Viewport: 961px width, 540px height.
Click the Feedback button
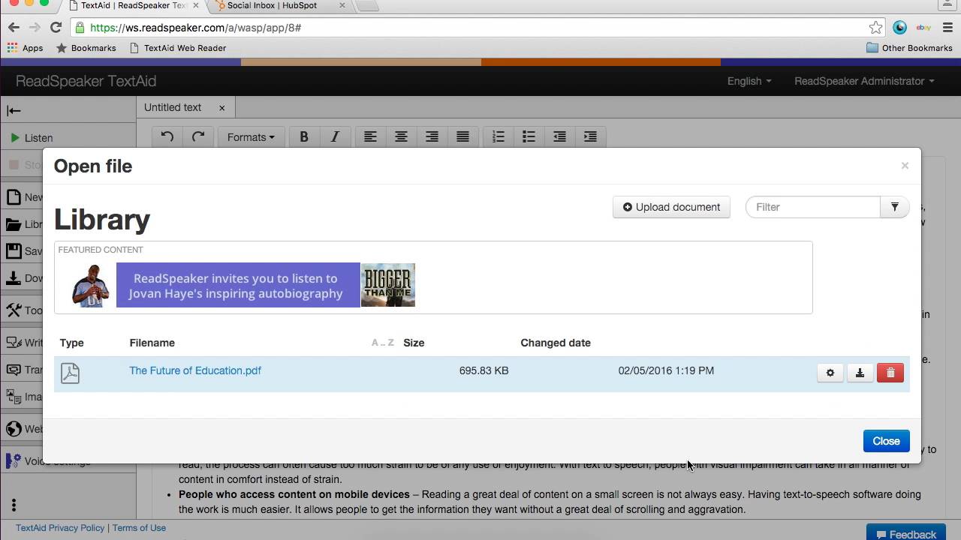pyautogui.click(x=905, y=533)
